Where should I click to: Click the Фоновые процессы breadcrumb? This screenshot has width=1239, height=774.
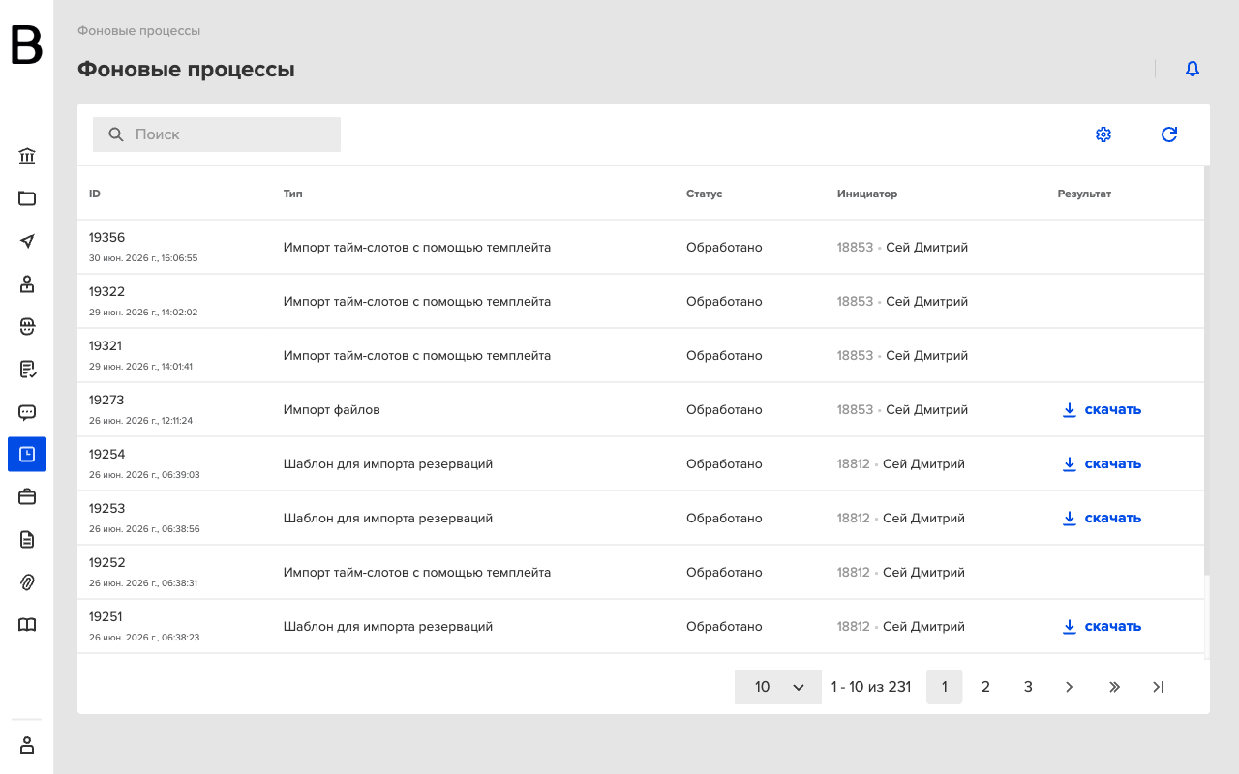click(x=139, y=31)
